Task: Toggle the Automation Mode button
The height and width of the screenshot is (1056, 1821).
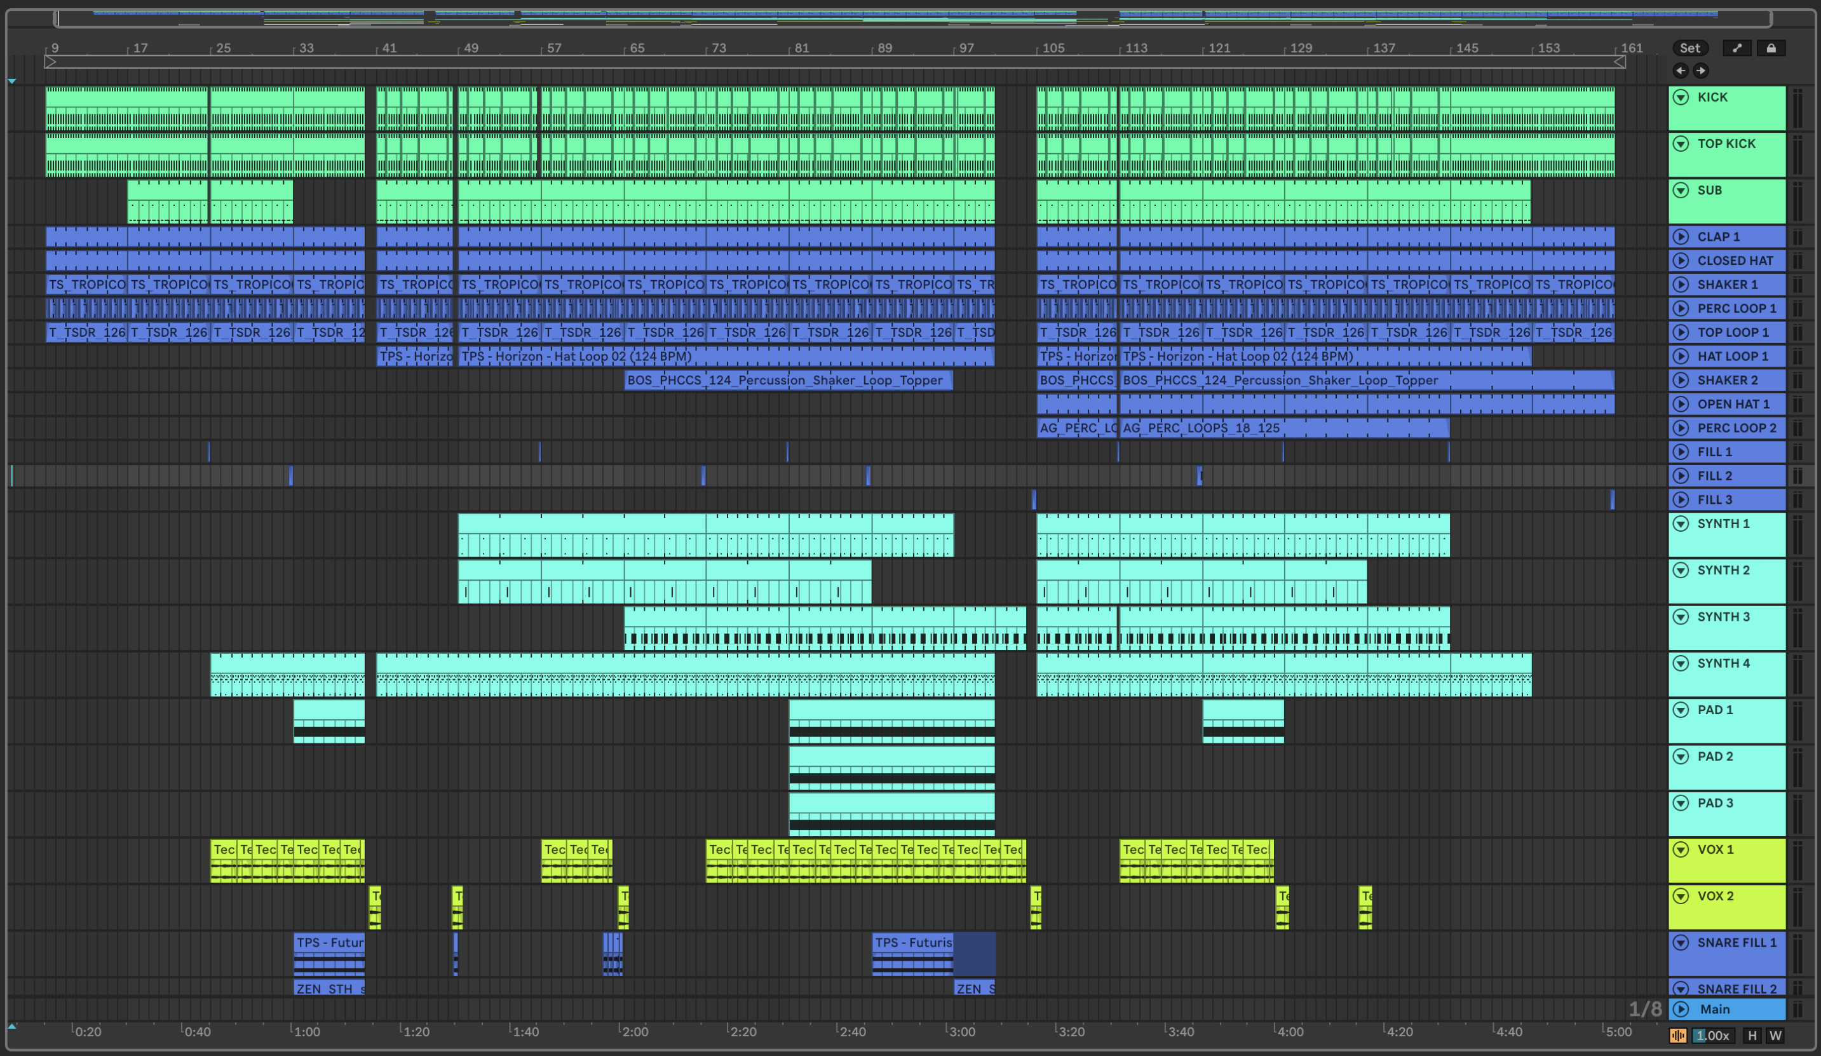Action: (1737, 48)
